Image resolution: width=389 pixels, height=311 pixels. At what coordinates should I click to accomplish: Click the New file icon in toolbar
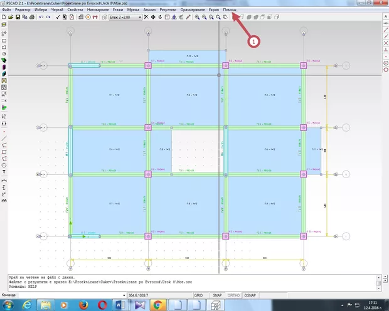click(5, 17)
